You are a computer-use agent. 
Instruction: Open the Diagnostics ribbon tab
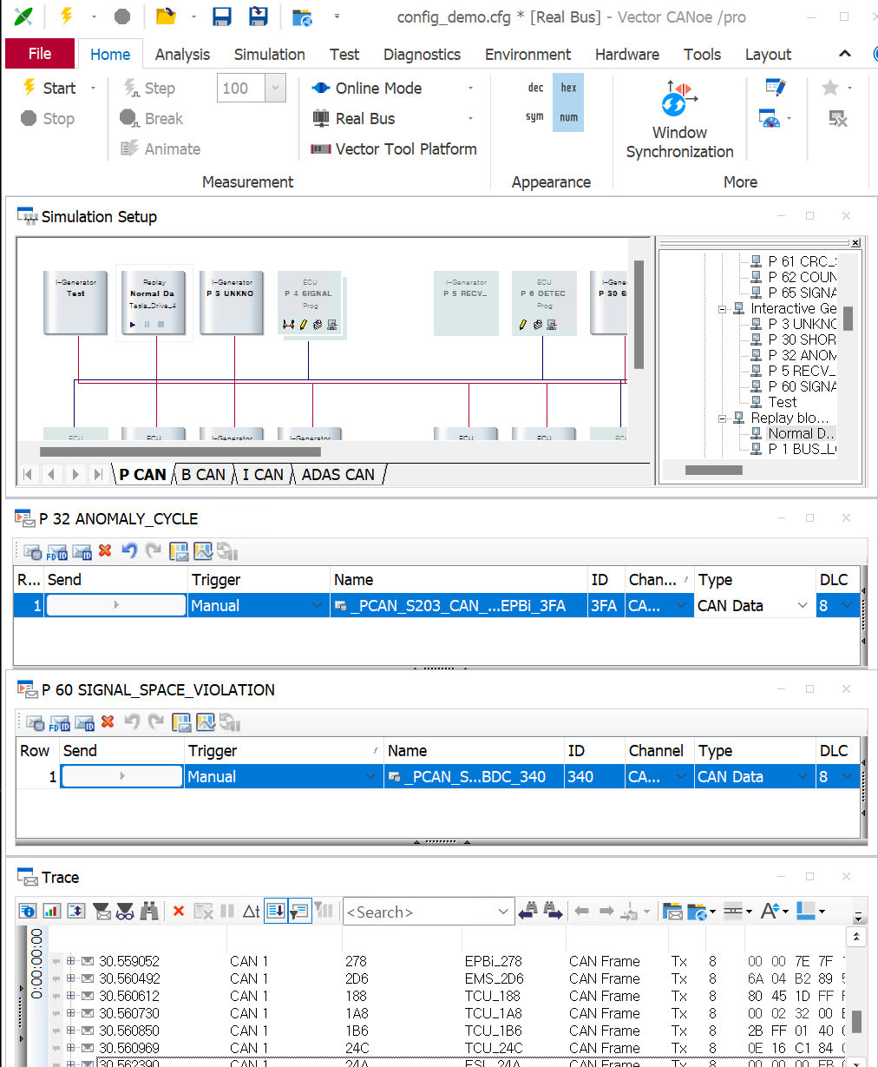422,54
